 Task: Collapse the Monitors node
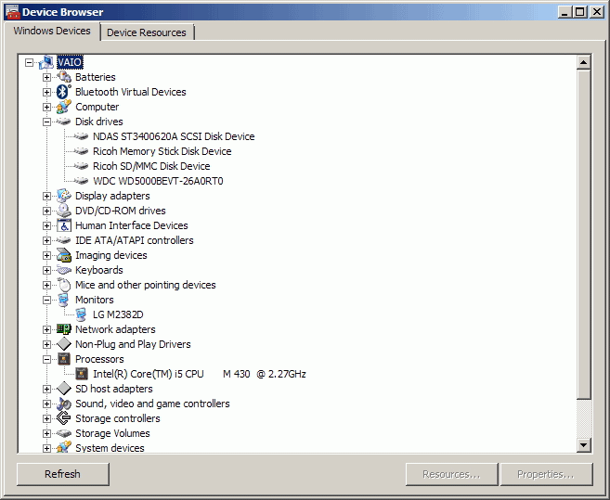(46, 300)
